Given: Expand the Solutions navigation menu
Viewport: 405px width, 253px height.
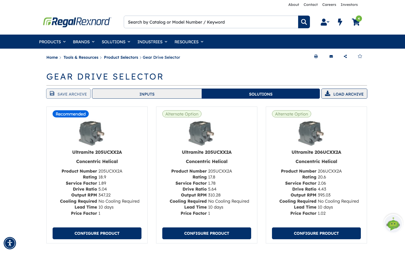Looking at the screenshot, I should [x=116, y=42].
